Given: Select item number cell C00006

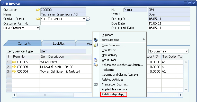Looking at the screenshot, I should tap(26, 67).
